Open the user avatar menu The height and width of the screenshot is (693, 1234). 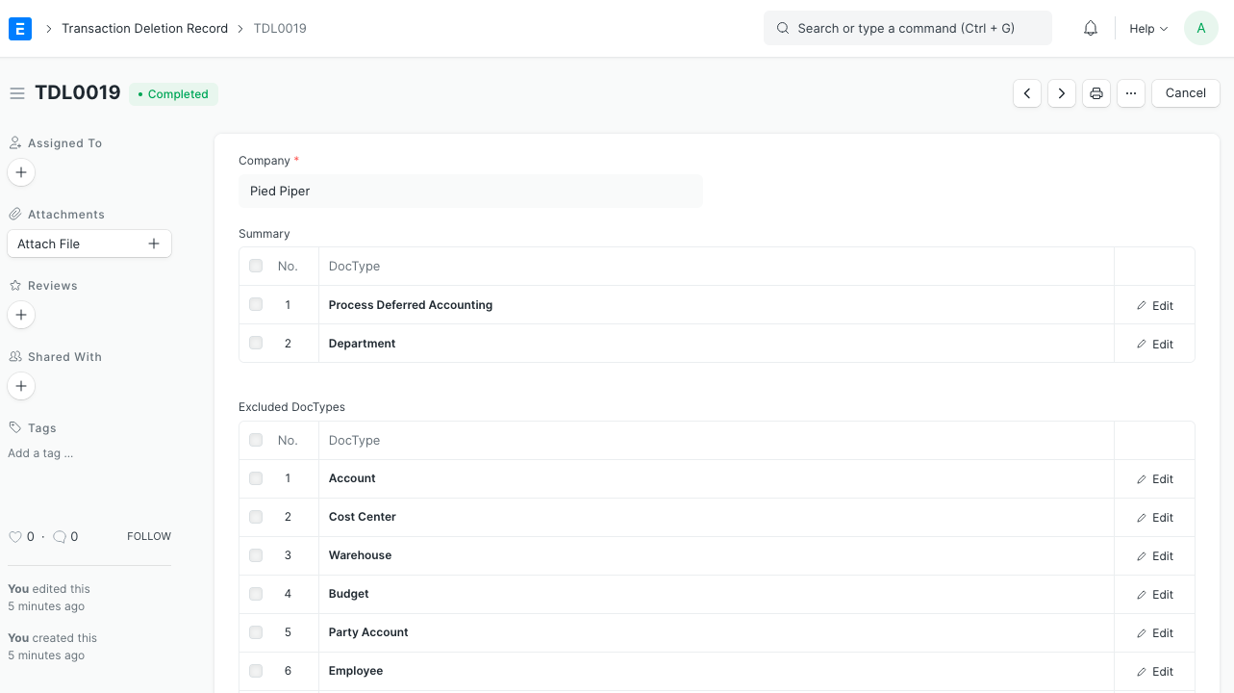(x=1200, y=28)
